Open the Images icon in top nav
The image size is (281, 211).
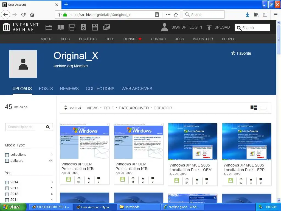[106, 27]
